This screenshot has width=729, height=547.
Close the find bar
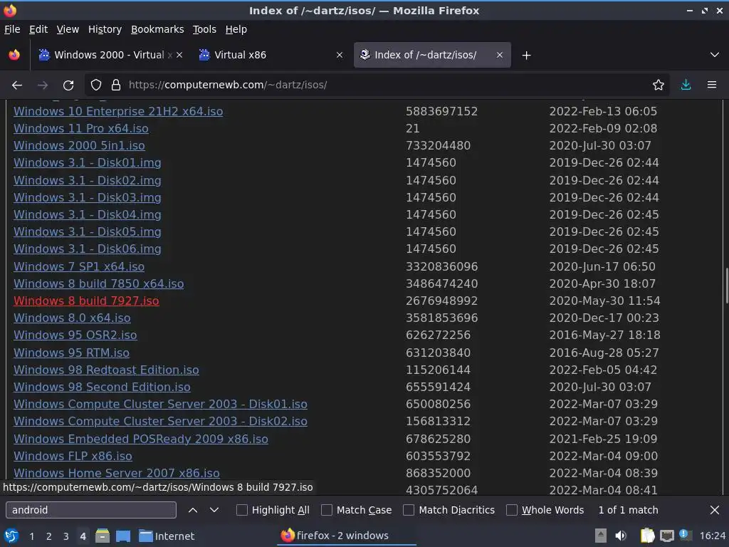click(715, 510)
